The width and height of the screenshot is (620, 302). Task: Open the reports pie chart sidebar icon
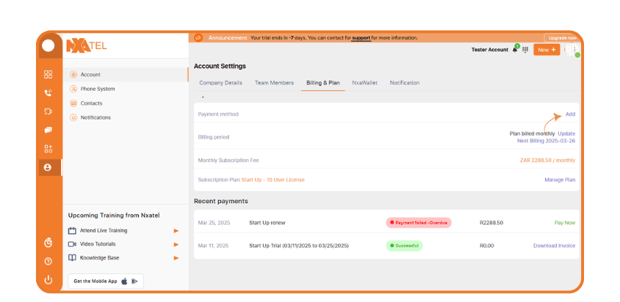[48, 243]
